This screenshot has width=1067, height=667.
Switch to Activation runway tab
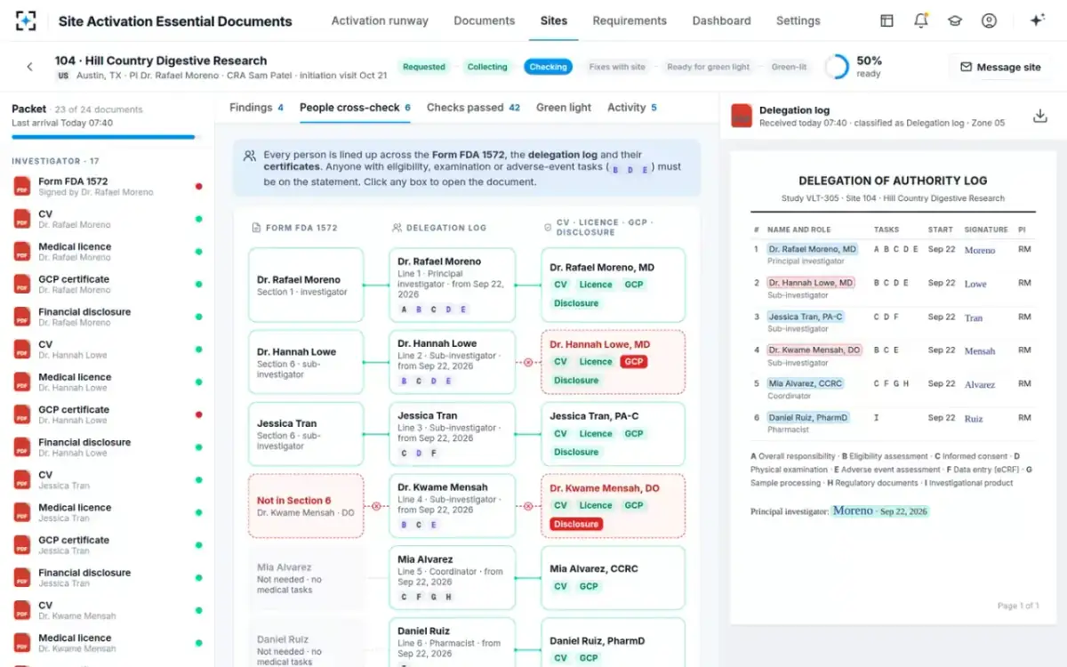(x=380, y=20)
